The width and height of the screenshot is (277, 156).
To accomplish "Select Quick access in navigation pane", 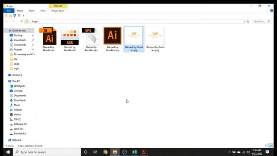I will point(19,31).
